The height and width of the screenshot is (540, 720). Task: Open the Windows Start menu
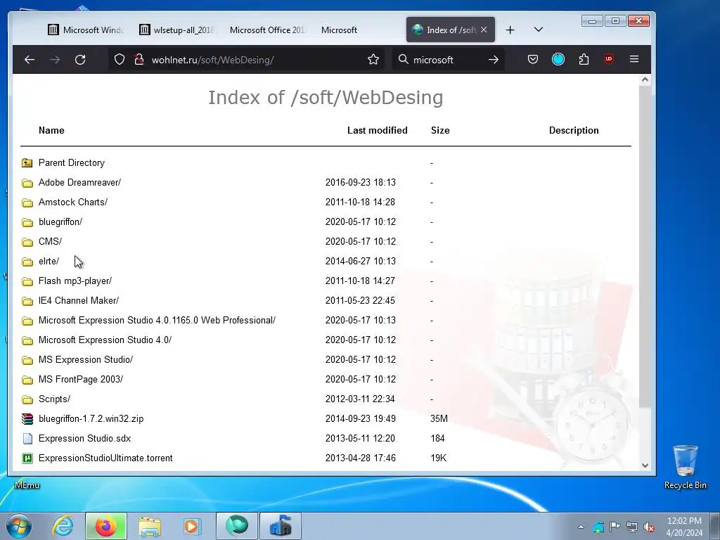point(18,526)
